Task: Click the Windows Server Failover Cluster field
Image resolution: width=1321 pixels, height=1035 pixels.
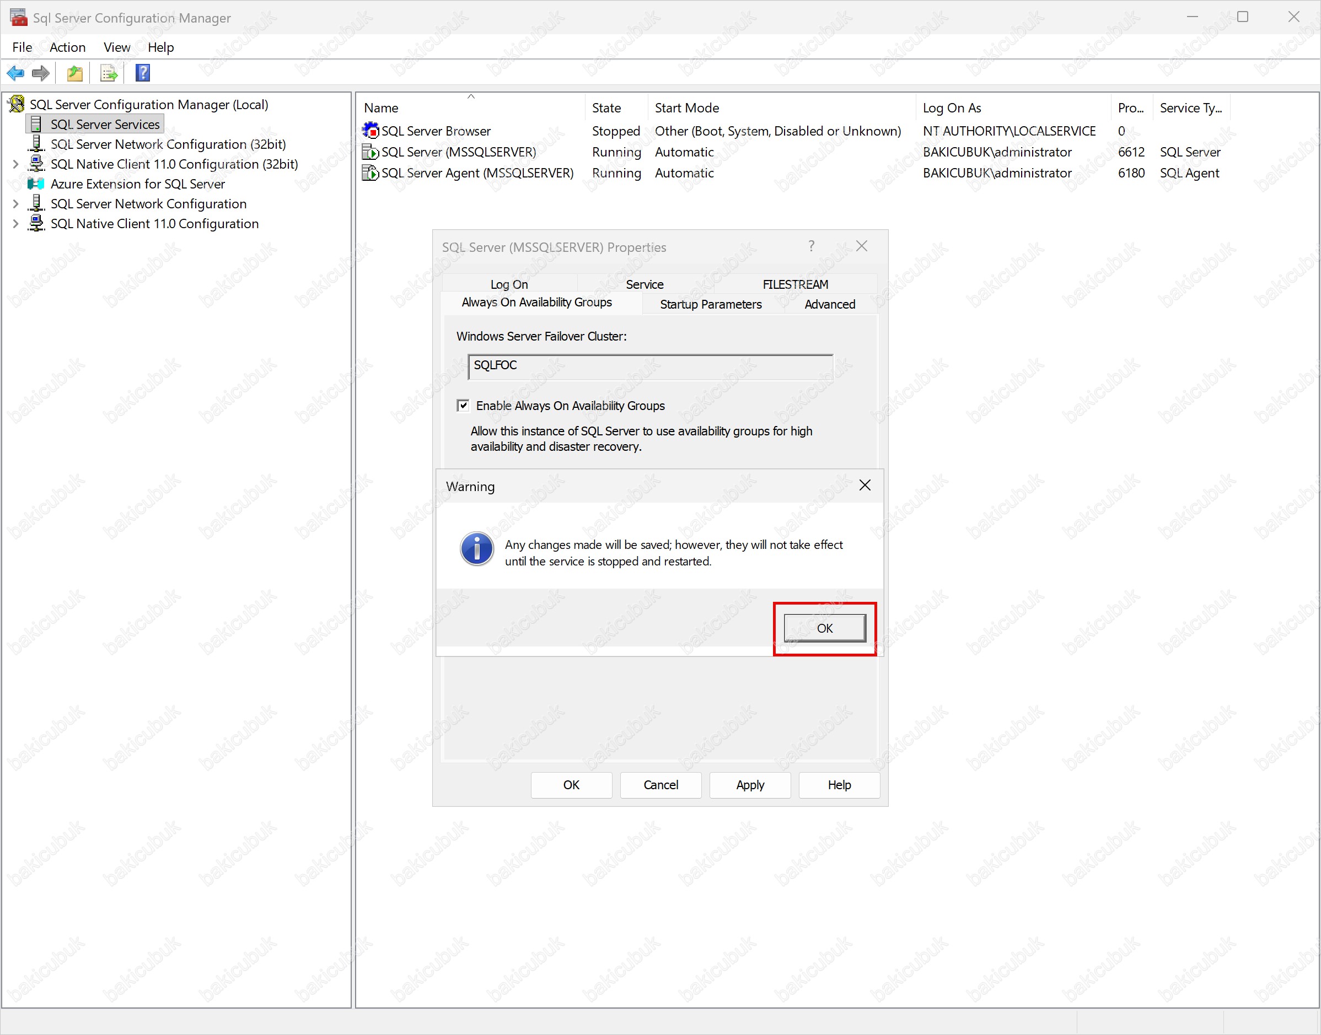Action: coord(650,366)
